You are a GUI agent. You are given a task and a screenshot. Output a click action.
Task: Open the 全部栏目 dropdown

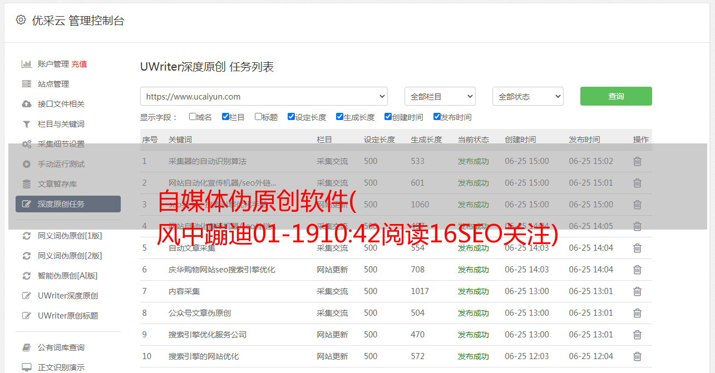(x=440, y=96)
